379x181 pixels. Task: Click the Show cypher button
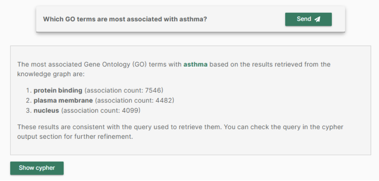[x=37, y=168]
